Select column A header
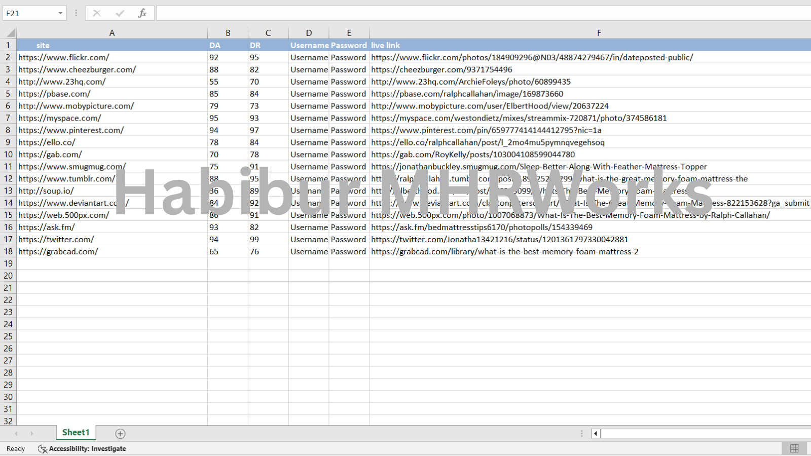Viewport: 811px width, 456px height. pos(112,33)
